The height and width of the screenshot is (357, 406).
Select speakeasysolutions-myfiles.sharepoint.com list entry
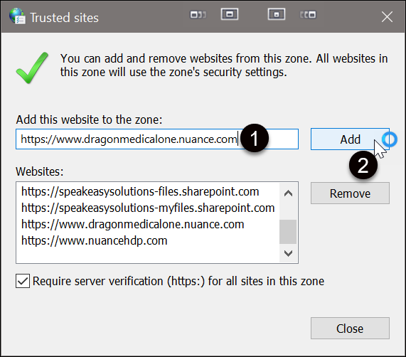148,208
